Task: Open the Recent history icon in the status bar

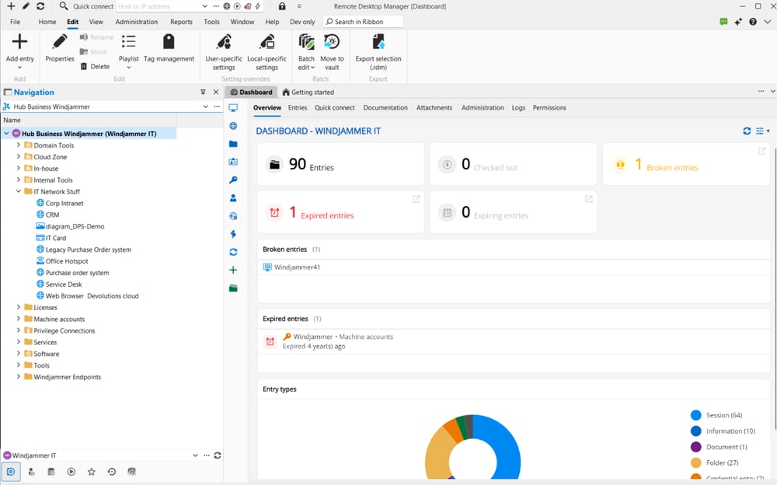Action: (112, 472)
